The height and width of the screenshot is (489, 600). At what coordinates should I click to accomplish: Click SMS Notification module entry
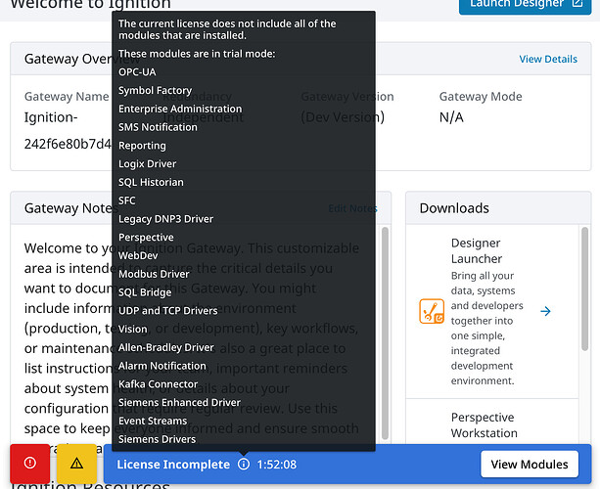158,127
